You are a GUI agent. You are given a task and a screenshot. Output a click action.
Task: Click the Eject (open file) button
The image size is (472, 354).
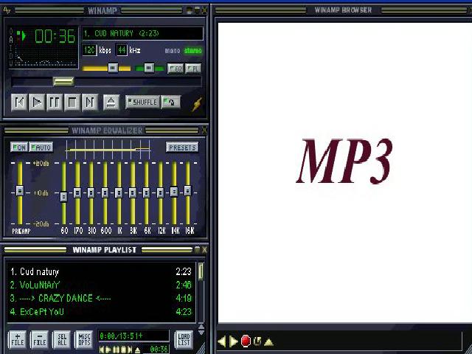pos(111,103)
